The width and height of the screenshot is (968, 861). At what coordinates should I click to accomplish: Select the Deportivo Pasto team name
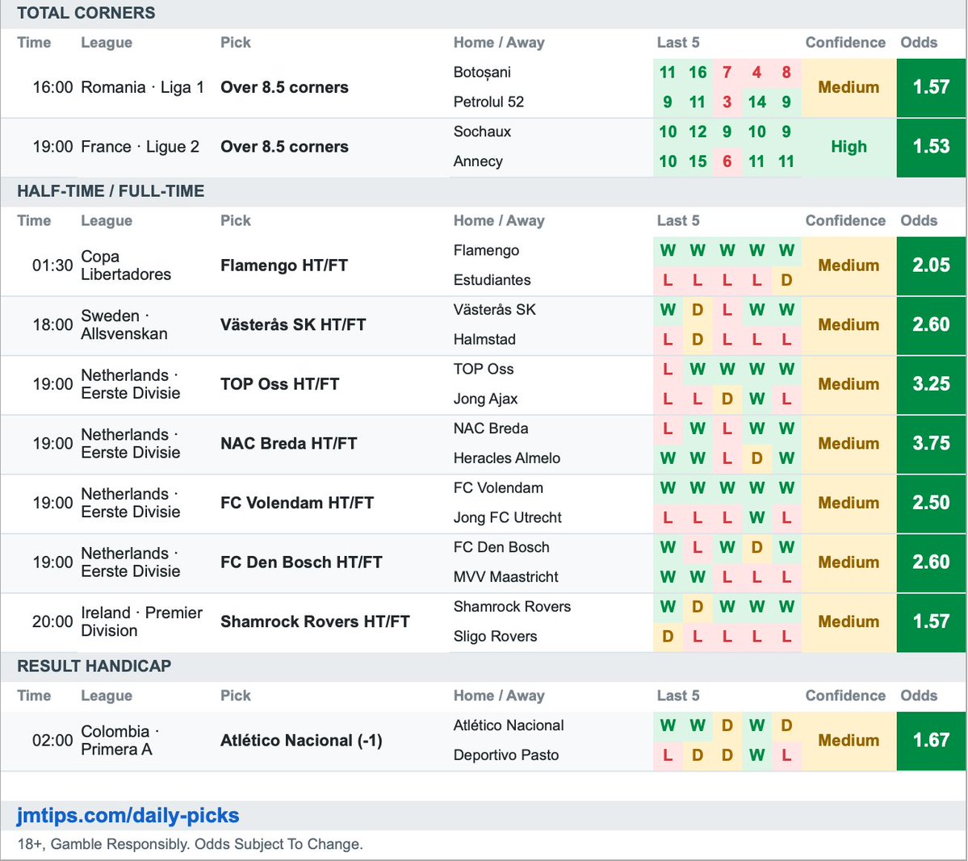coord(506,754)
